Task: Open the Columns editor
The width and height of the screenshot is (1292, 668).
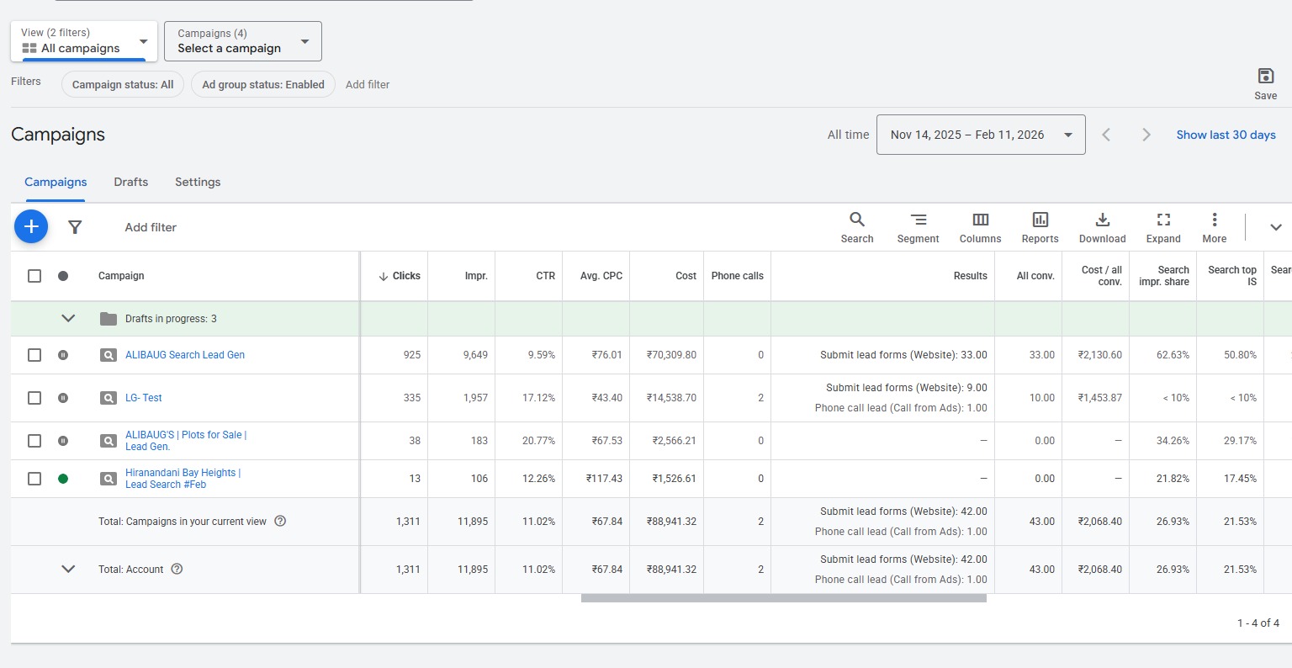Action: [x=980, y=227]
